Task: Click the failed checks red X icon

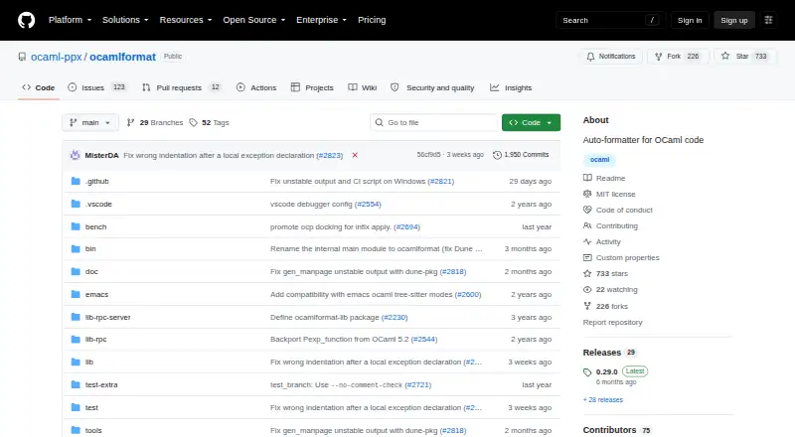Action: [355, 155]
